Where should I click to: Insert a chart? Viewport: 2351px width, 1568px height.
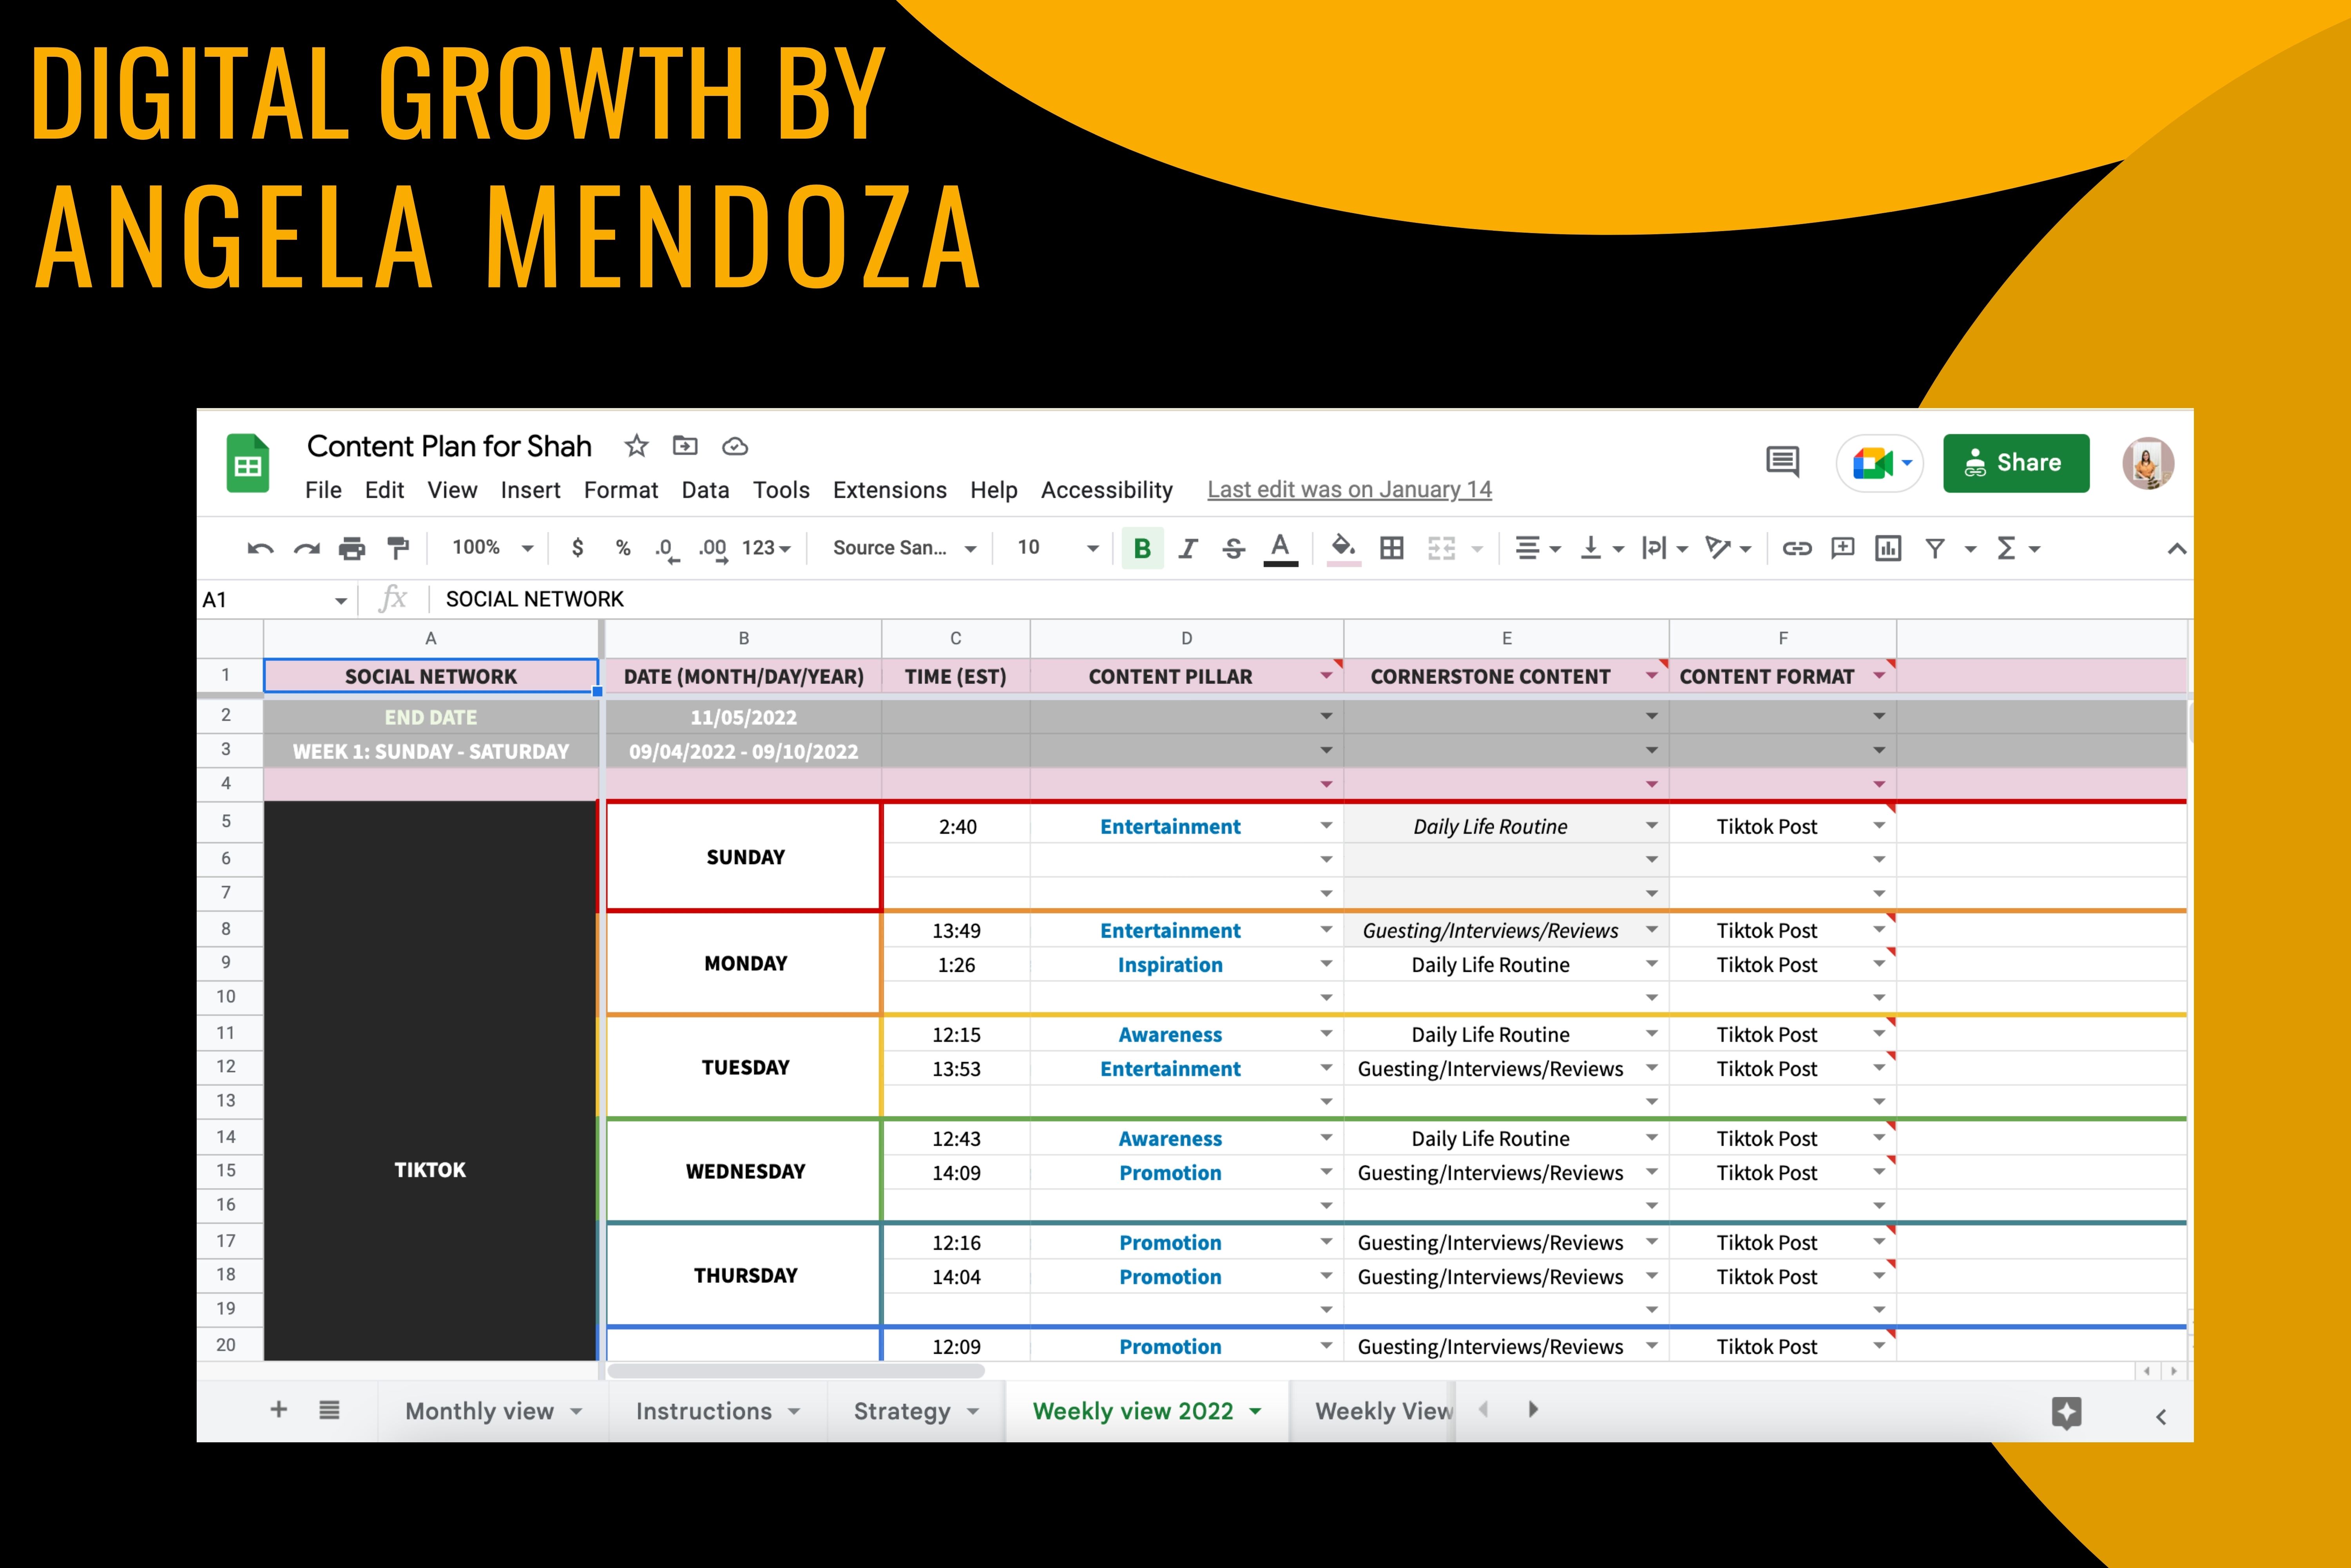coord(1888,548)
